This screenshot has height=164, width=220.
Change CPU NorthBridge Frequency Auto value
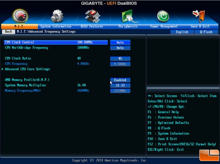(x=120, y=48)
